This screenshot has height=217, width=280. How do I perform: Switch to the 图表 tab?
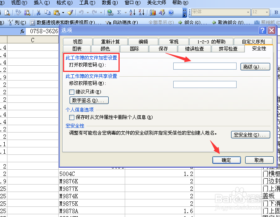pos(77,48)
